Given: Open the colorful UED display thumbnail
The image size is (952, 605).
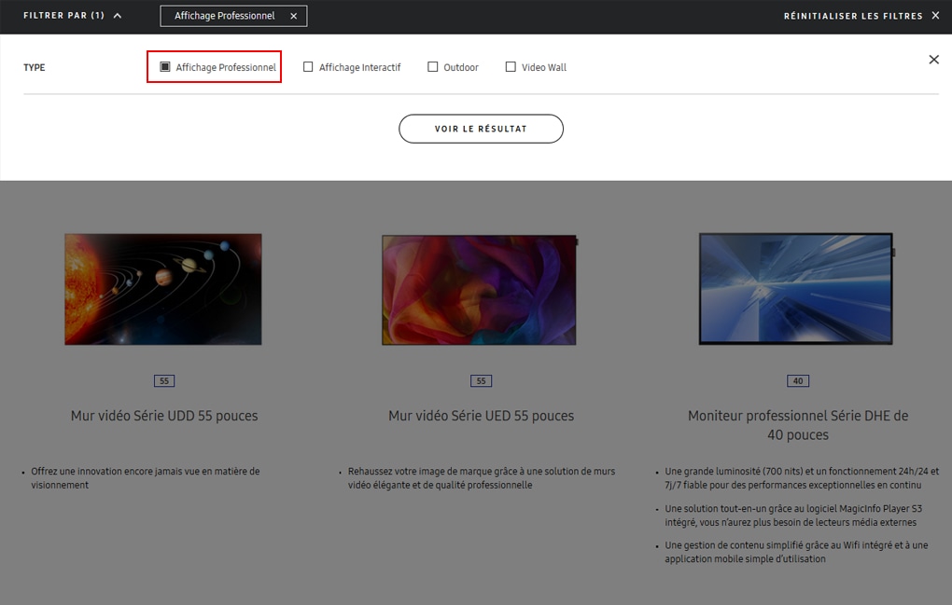Looking at the screenshot, I should (480, 290).
